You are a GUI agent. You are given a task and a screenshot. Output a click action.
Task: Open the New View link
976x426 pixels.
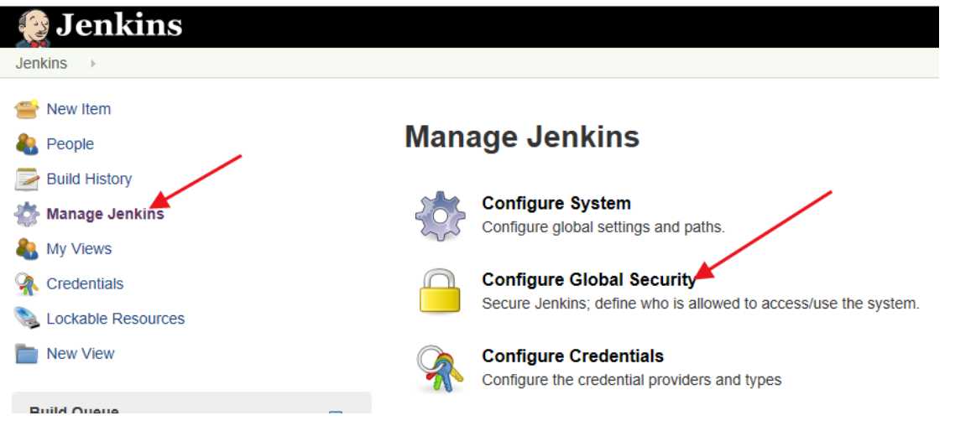click(81, 353)
